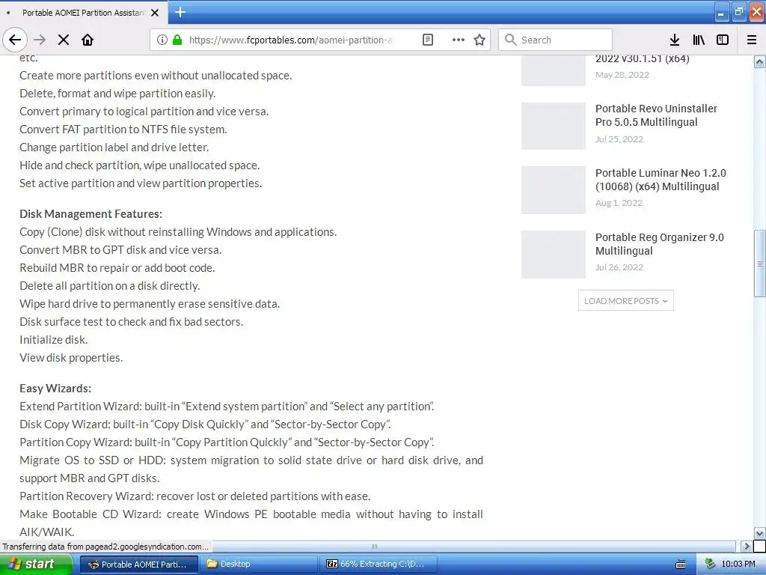Open the Windows start menu
Image resolution: width=766 pixels, height=575 pixels.
coord(36,565)
